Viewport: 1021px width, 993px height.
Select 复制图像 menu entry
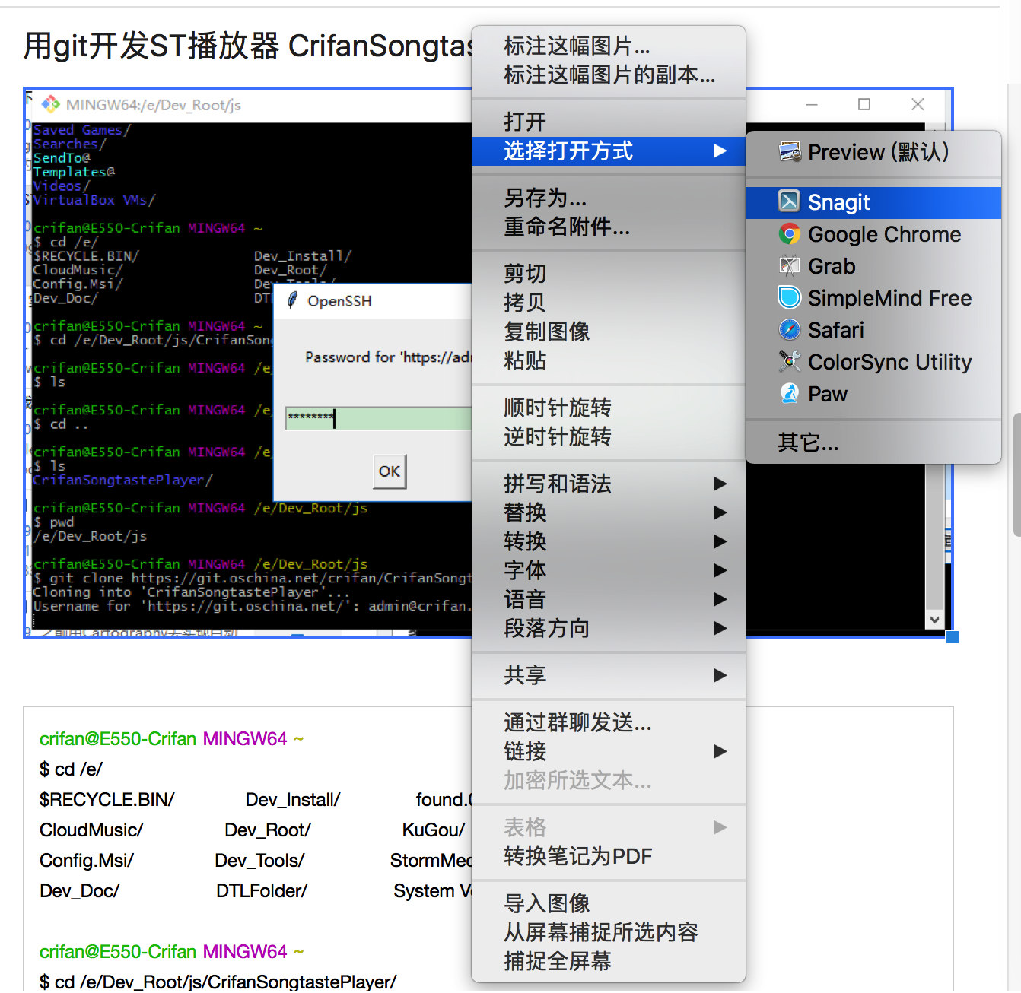point(609,332)
